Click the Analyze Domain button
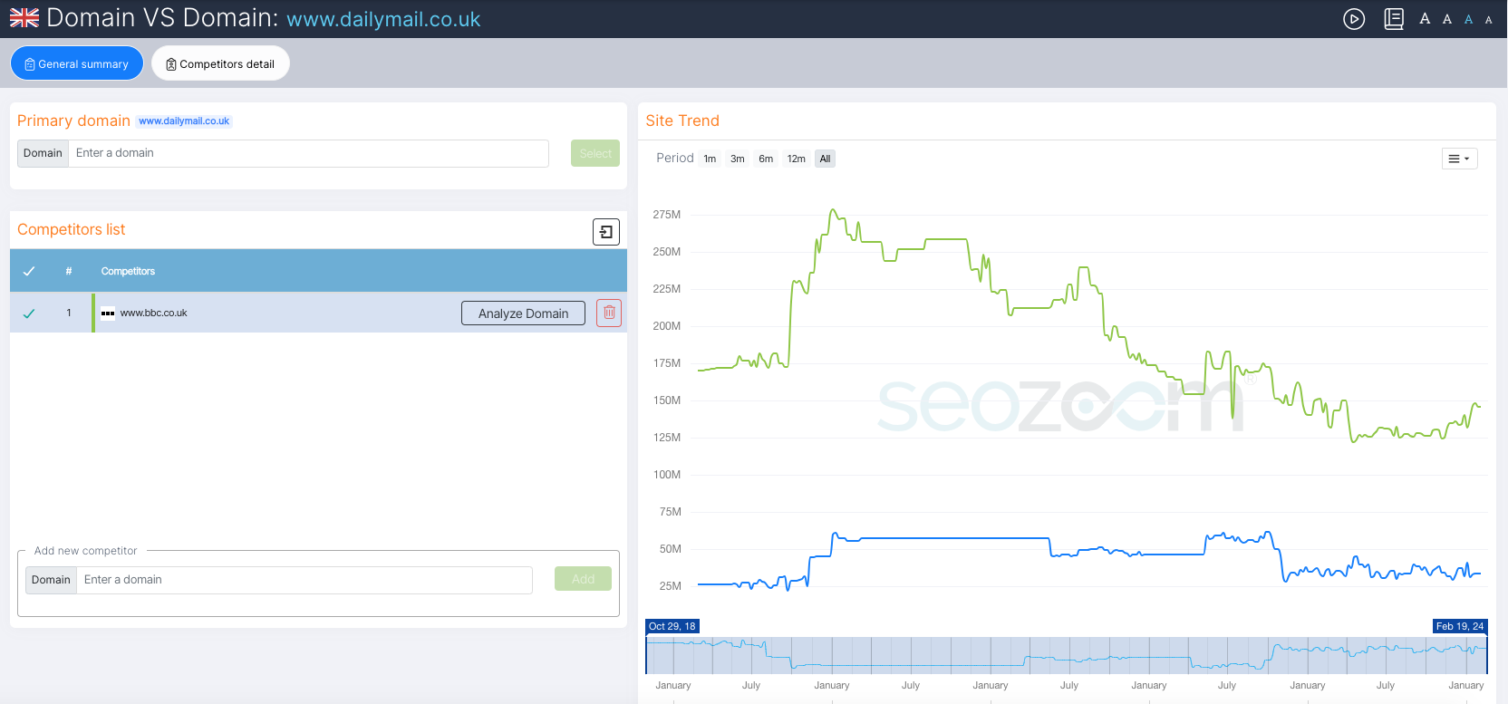Viewport: 1508px width, 704px height. click(523, 313)
